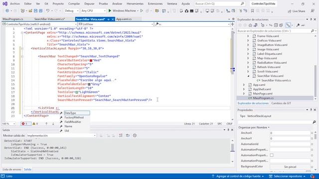Open the Organizar por: Nombre dropdown
319x179 pixels.
click(254, 127)
